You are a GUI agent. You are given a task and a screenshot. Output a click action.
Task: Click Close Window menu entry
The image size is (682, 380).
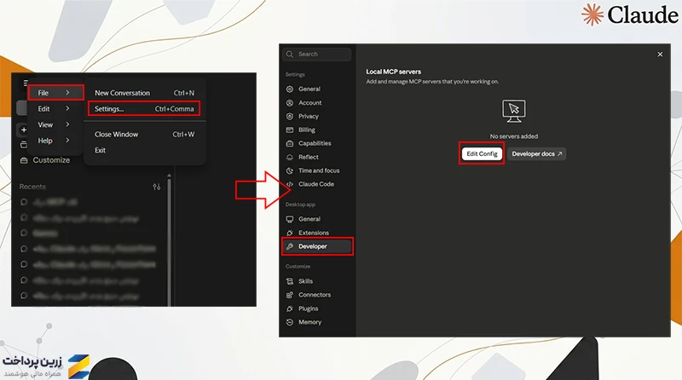(144, 135)
